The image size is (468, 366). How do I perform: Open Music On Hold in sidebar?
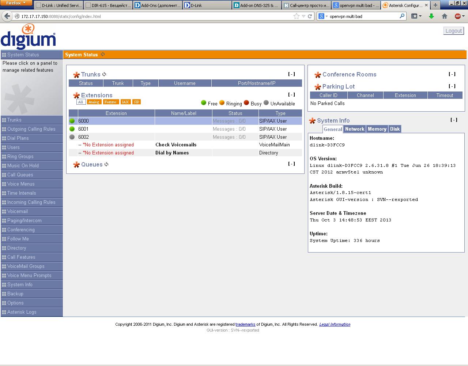pos(32,165)
